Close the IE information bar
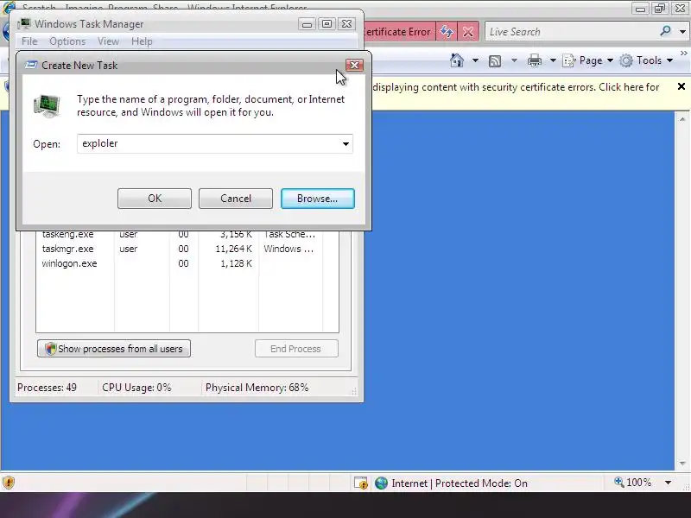 (x=681, y=86)
